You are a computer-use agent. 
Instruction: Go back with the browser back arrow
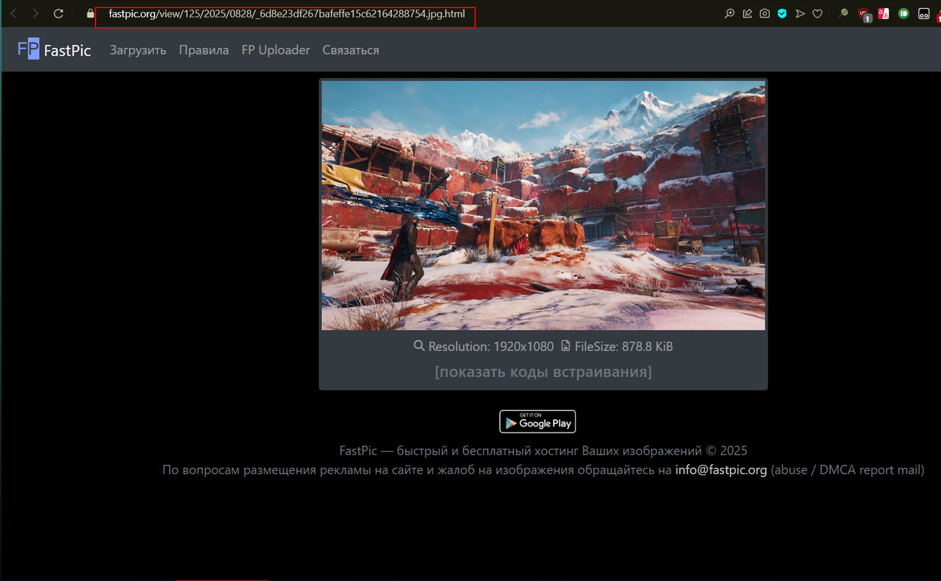pos(13,13)
